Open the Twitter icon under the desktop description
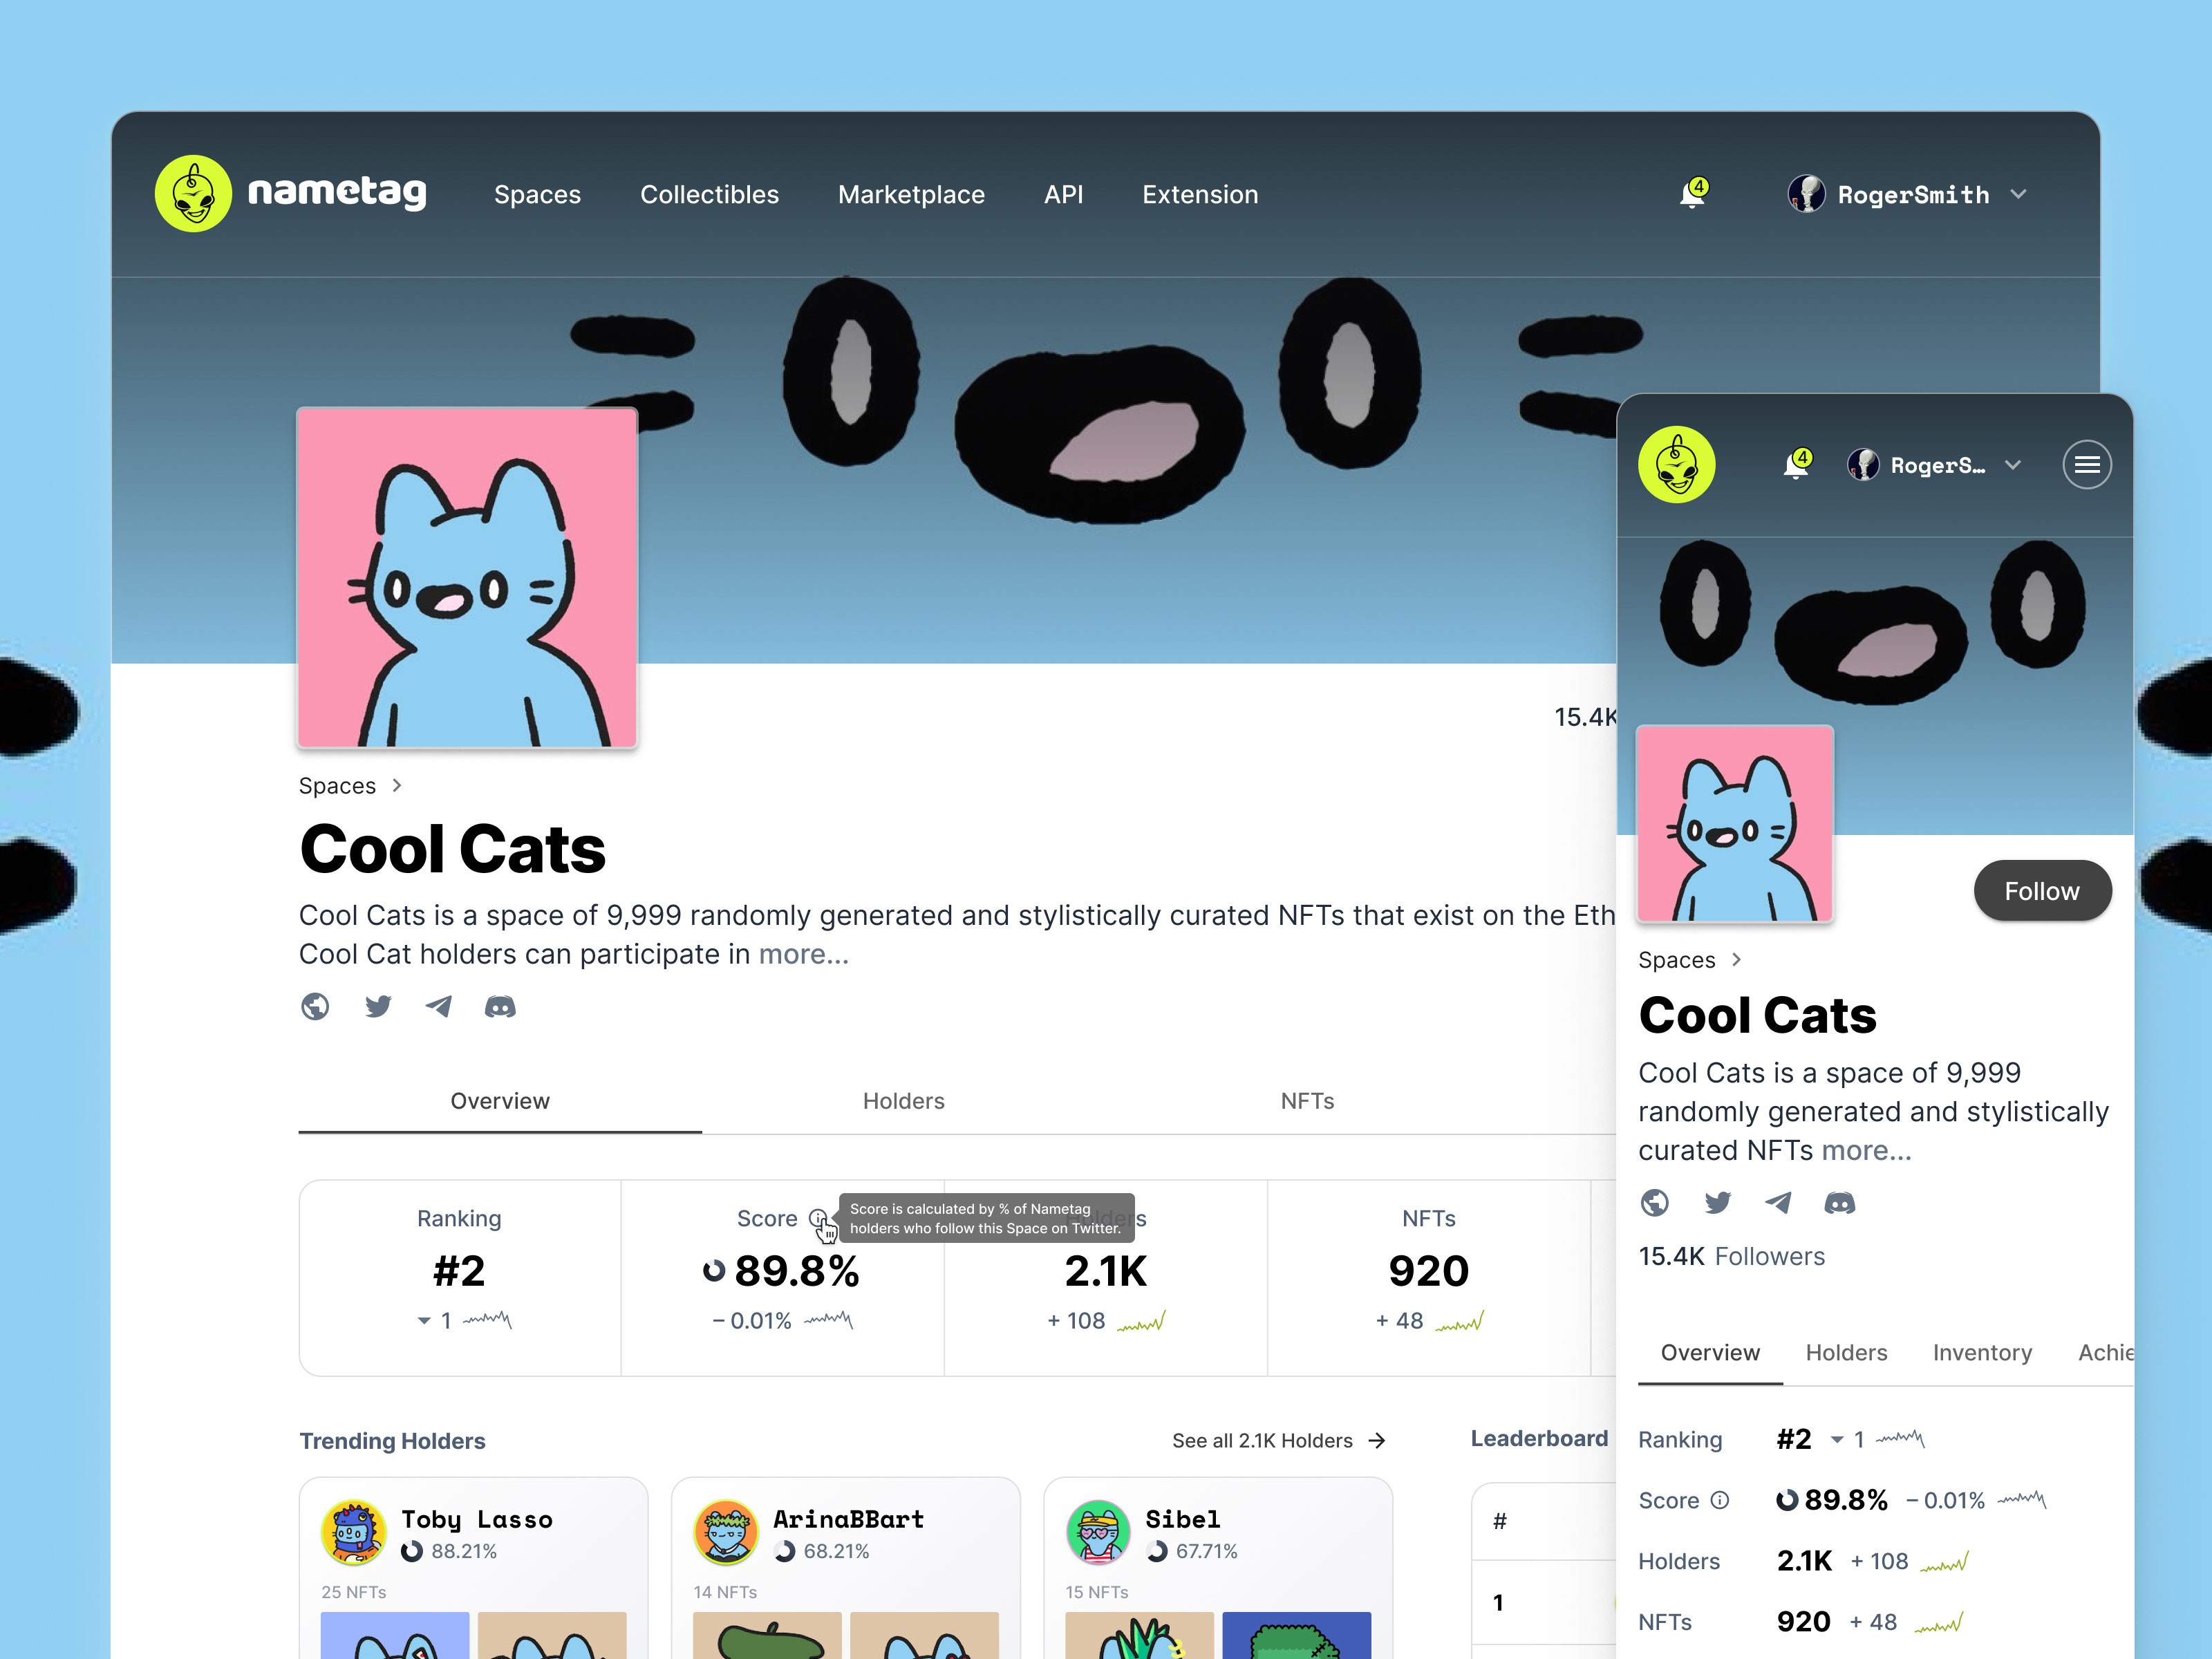The width and height of the screenshot is (2212, 1659). (378, 1006)
